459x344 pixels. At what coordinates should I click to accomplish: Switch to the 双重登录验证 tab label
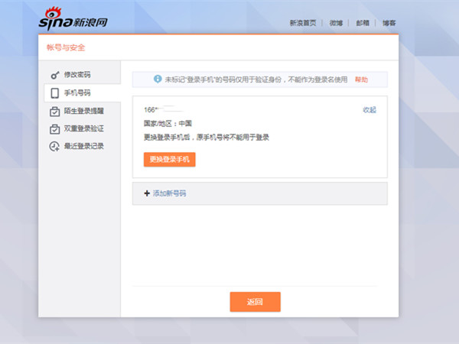pos(84,128)
